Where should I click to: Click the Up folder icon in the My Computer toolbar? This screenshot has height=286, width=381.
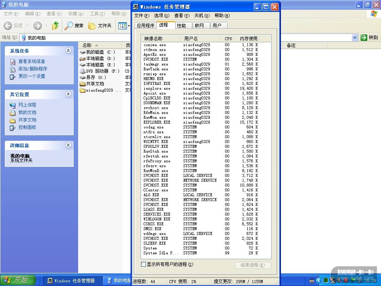(x=55, y=25)
